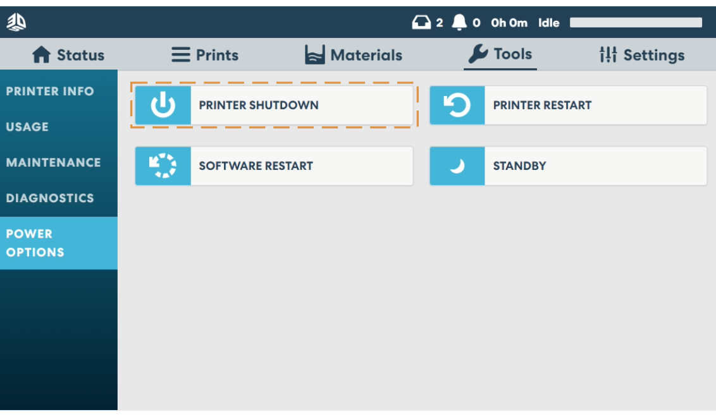Select Usage from the sidebar
Image resolution: width=716 pixels, height=417 pixels.
[27, 126]
